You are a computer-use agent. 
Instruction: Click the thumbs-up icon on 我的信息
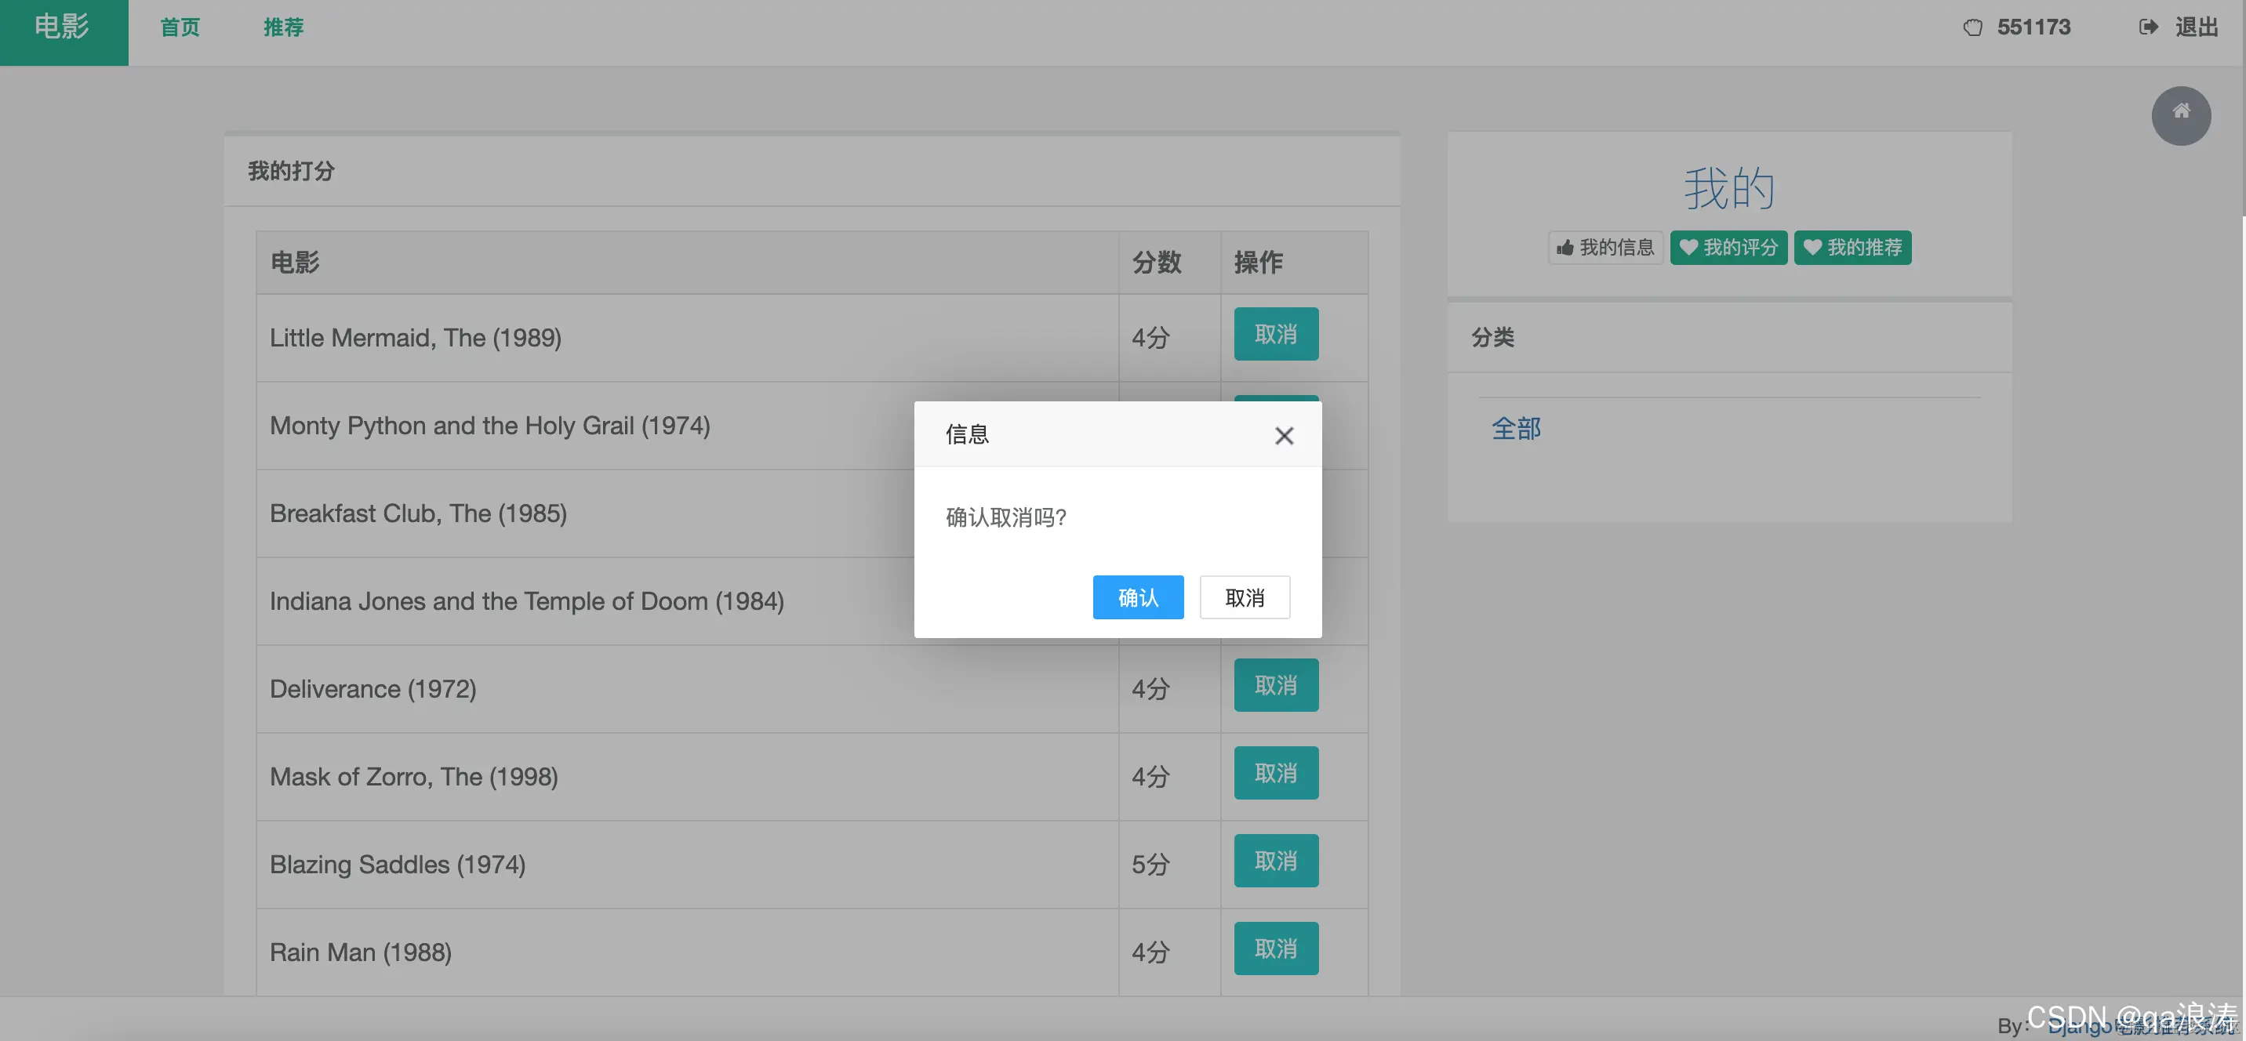tap(1565, 248)
